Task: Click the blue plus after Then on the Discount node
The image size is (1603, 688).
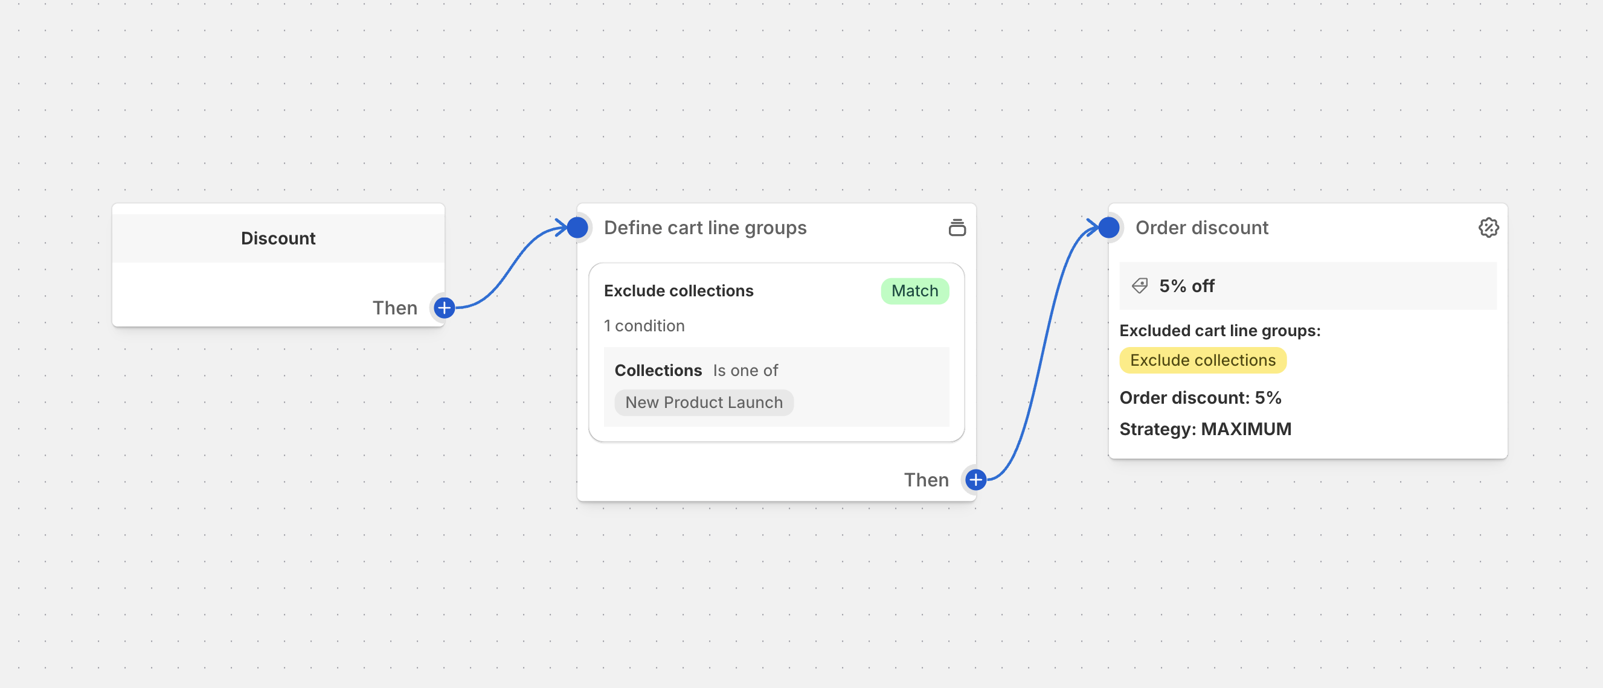Action: tap(444, 307)
